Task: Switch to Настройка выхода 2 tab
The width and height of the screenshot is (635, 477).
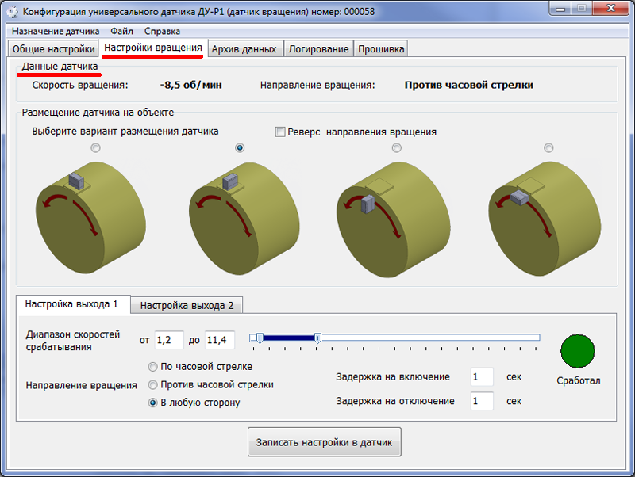Action: (187, 306)
